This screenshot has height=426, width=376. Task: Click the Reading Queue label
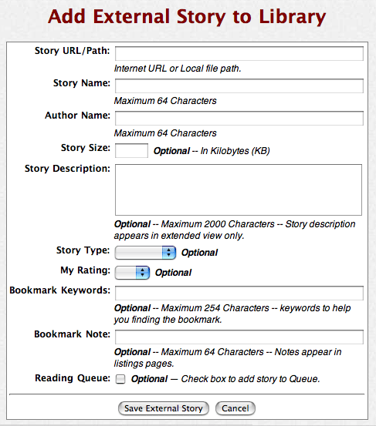pos(73,378)
